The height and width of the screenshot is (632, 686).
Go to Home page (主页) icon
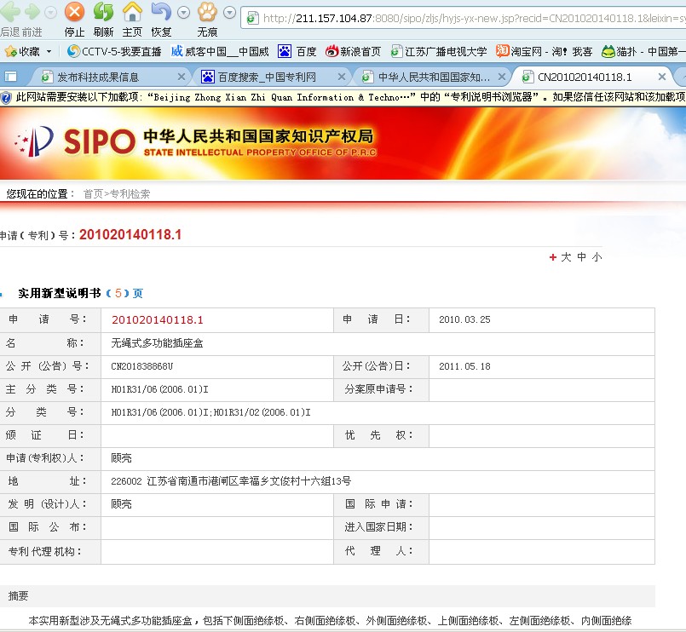click(x=132, y=13)
